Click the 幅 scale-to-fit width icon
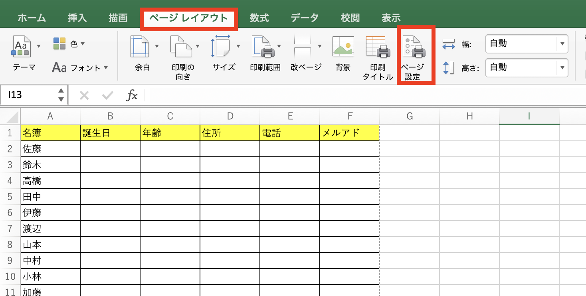 pos(449,44)
